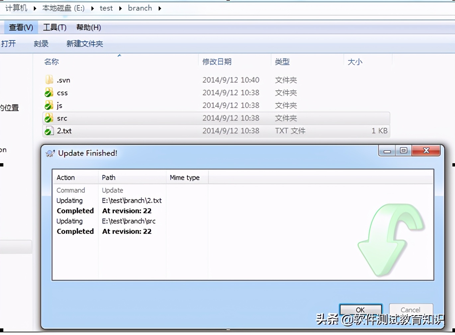Click 新建文件夹 to create a folder
Image resolution: width=455 pixels, height=335 pixels.
pos(85,43)
